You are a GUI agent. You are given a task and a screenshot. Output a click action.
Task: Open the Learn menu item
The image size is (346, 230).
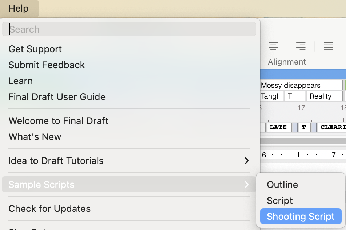click(x=20, y=81)
